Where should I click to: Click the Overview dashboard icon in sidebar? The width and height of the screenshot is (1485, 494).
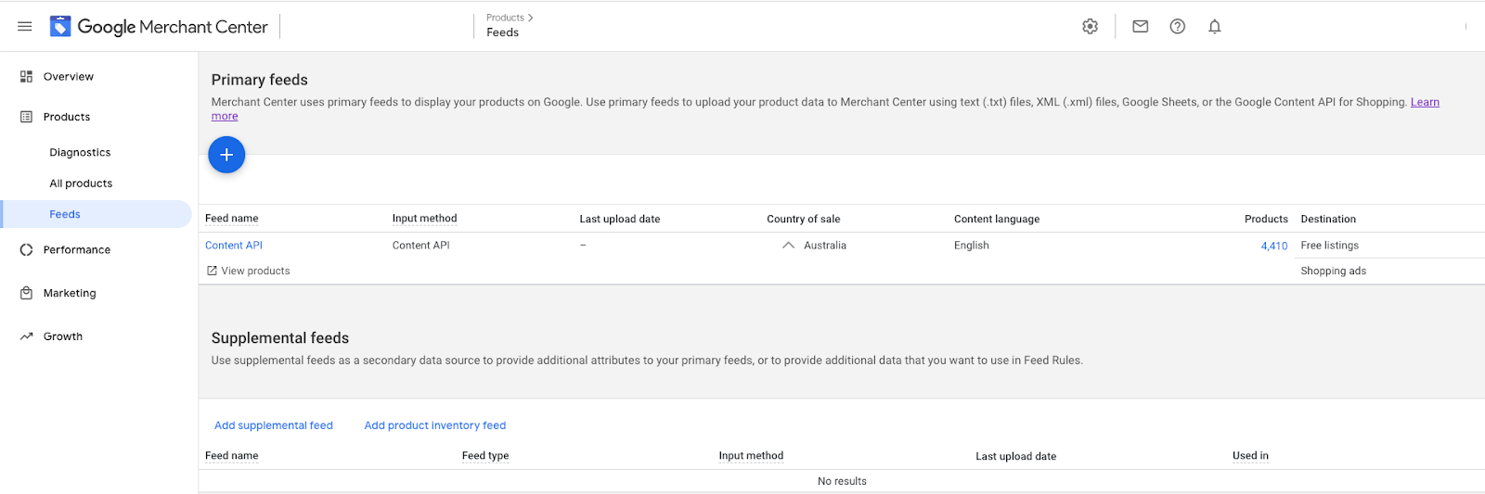26,77
